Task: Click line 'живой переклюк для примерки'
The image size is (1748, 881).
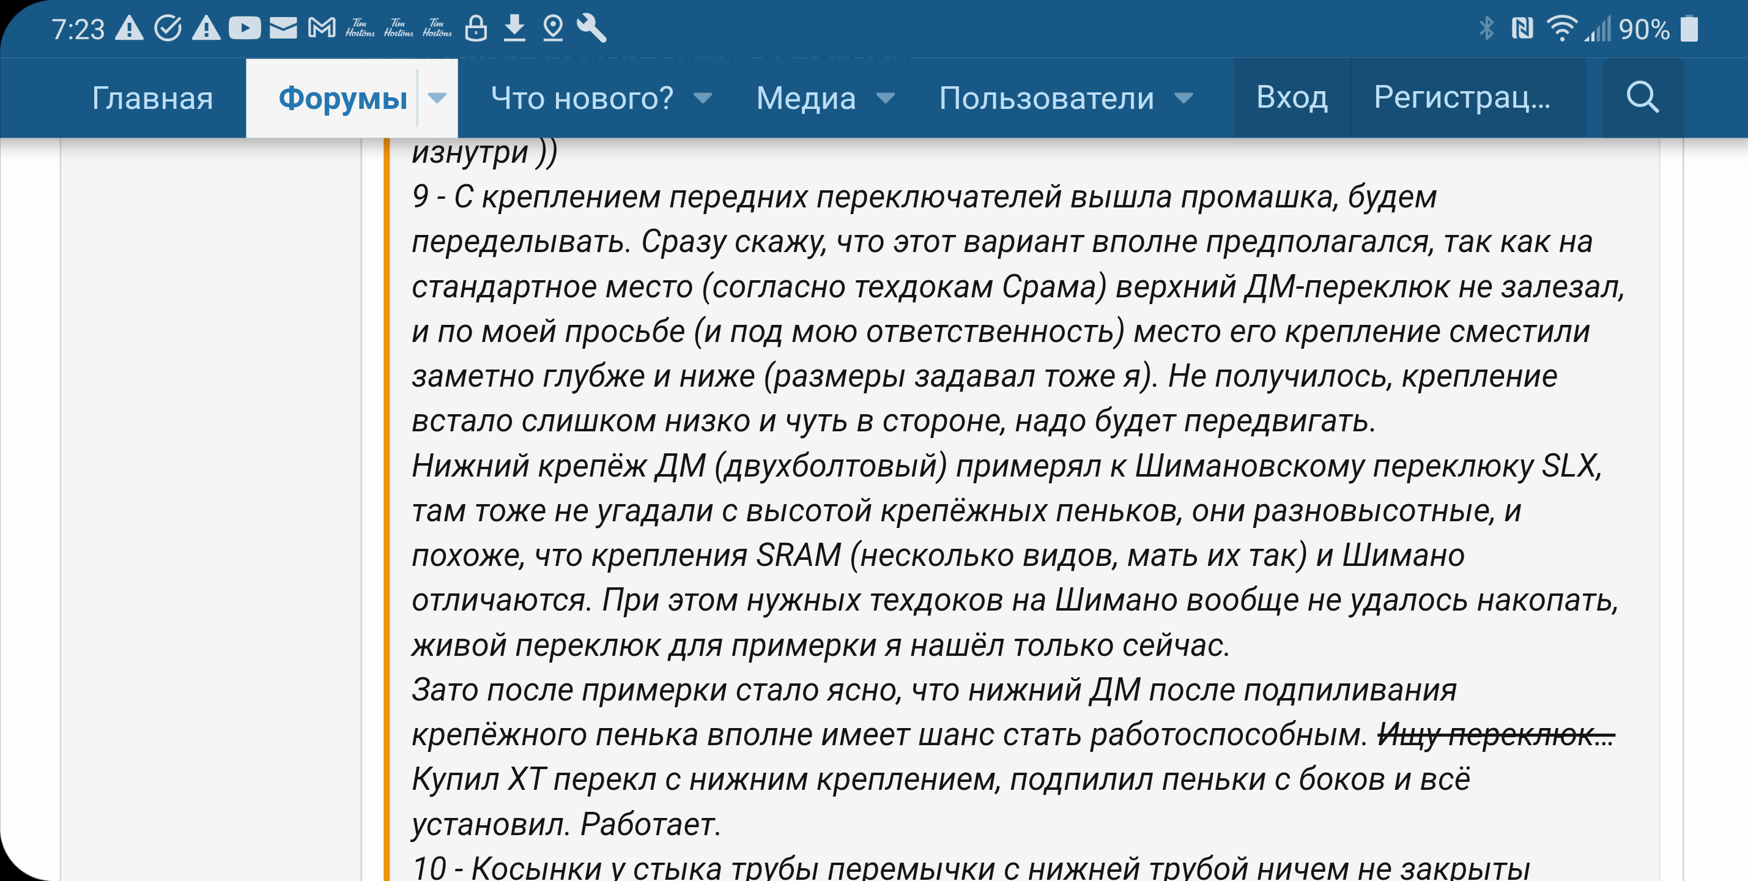Action: [x=820, y=645]
